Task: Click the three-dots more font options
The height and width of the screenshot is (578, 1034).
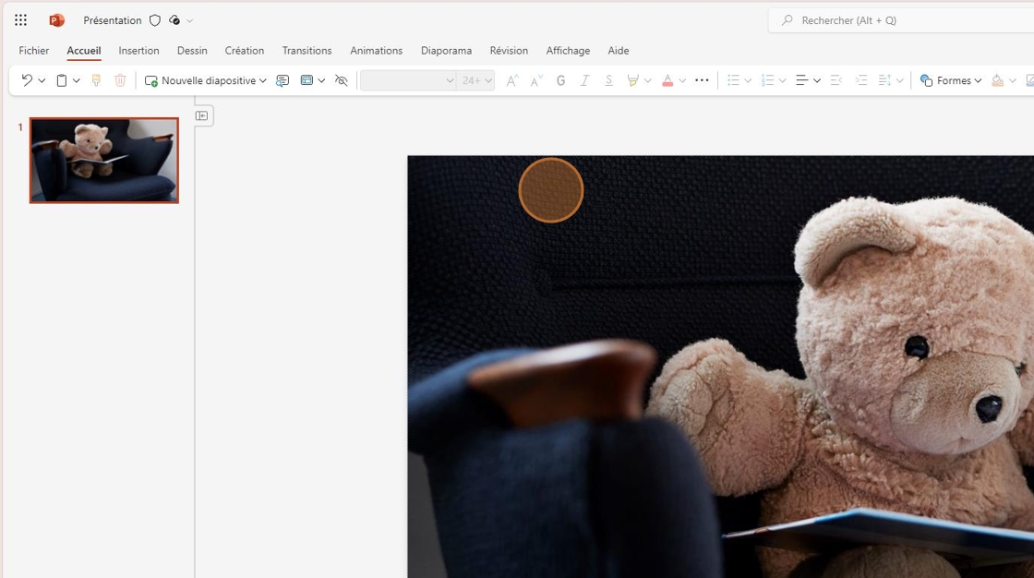Action: 702,80
